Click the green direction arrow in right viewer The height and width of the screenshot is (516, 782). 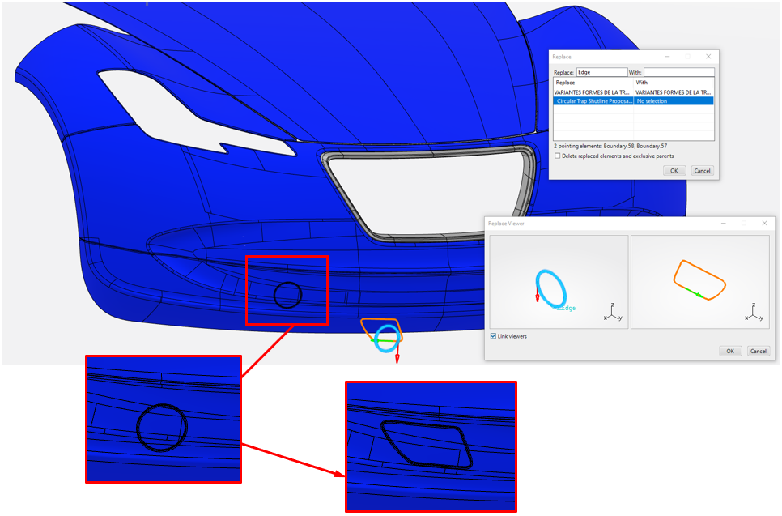697,295
